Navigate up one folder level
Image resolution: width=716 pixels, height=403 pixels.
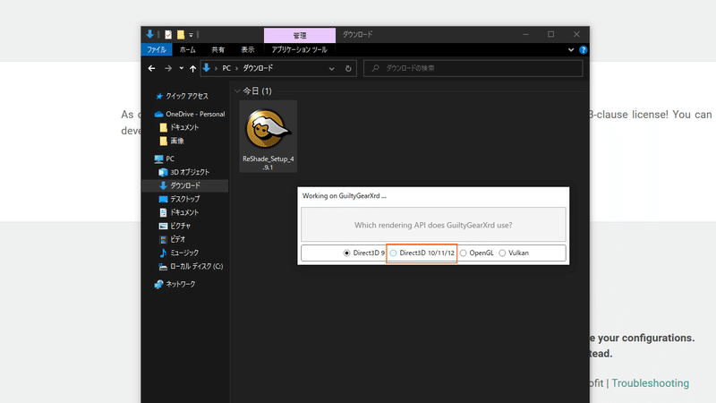point(192,69)
